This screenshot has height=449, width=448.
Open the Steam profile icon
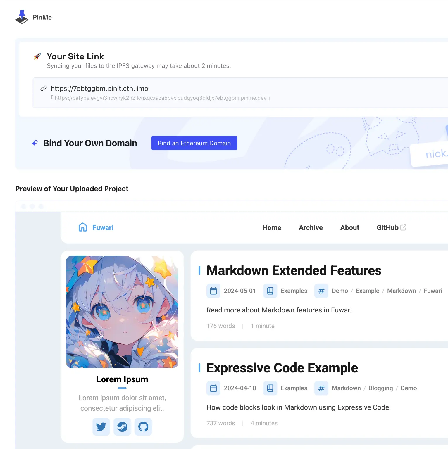[x=122, y=427]
